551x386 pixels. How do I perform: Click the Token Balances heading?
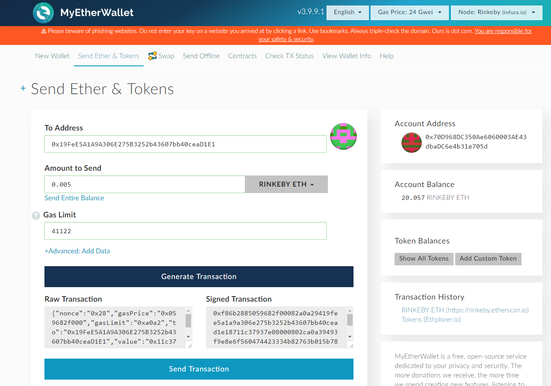click(422, 241)
